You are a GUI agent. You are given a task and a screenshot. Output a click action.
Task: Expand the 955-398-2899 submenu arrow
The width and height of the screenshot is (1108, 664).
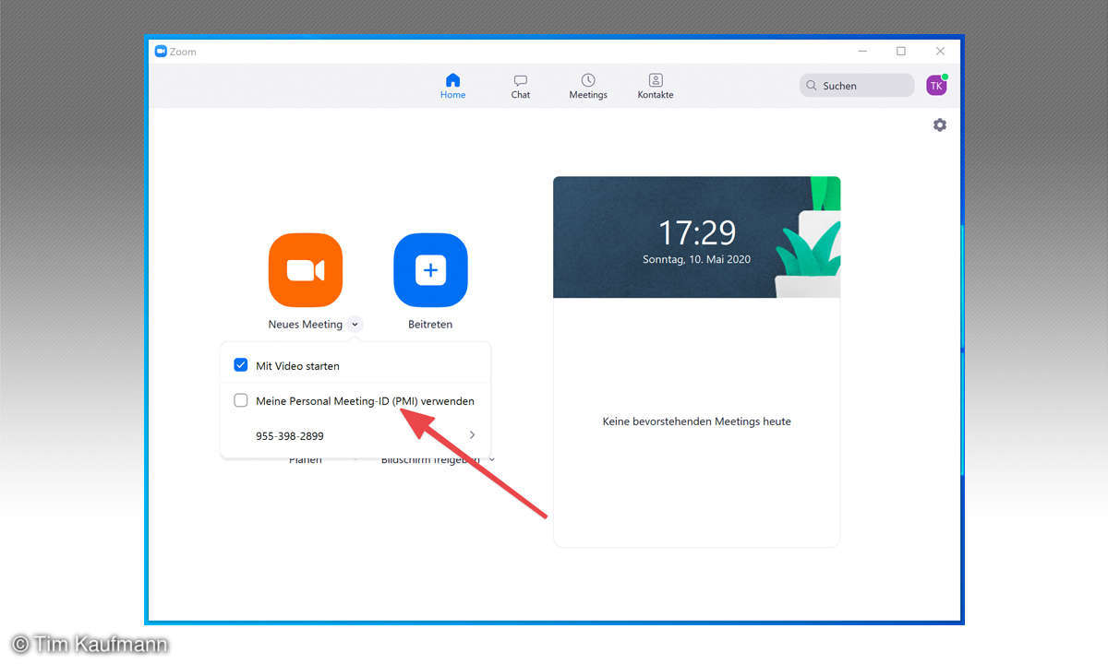coord(473,435)
